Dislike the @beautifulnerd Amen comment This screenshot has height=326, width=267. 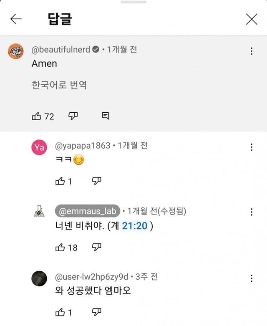click(73, 116)
